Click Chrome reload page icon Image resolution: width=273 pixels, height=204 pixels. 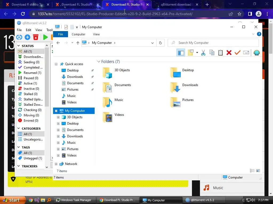coord(23,14)
